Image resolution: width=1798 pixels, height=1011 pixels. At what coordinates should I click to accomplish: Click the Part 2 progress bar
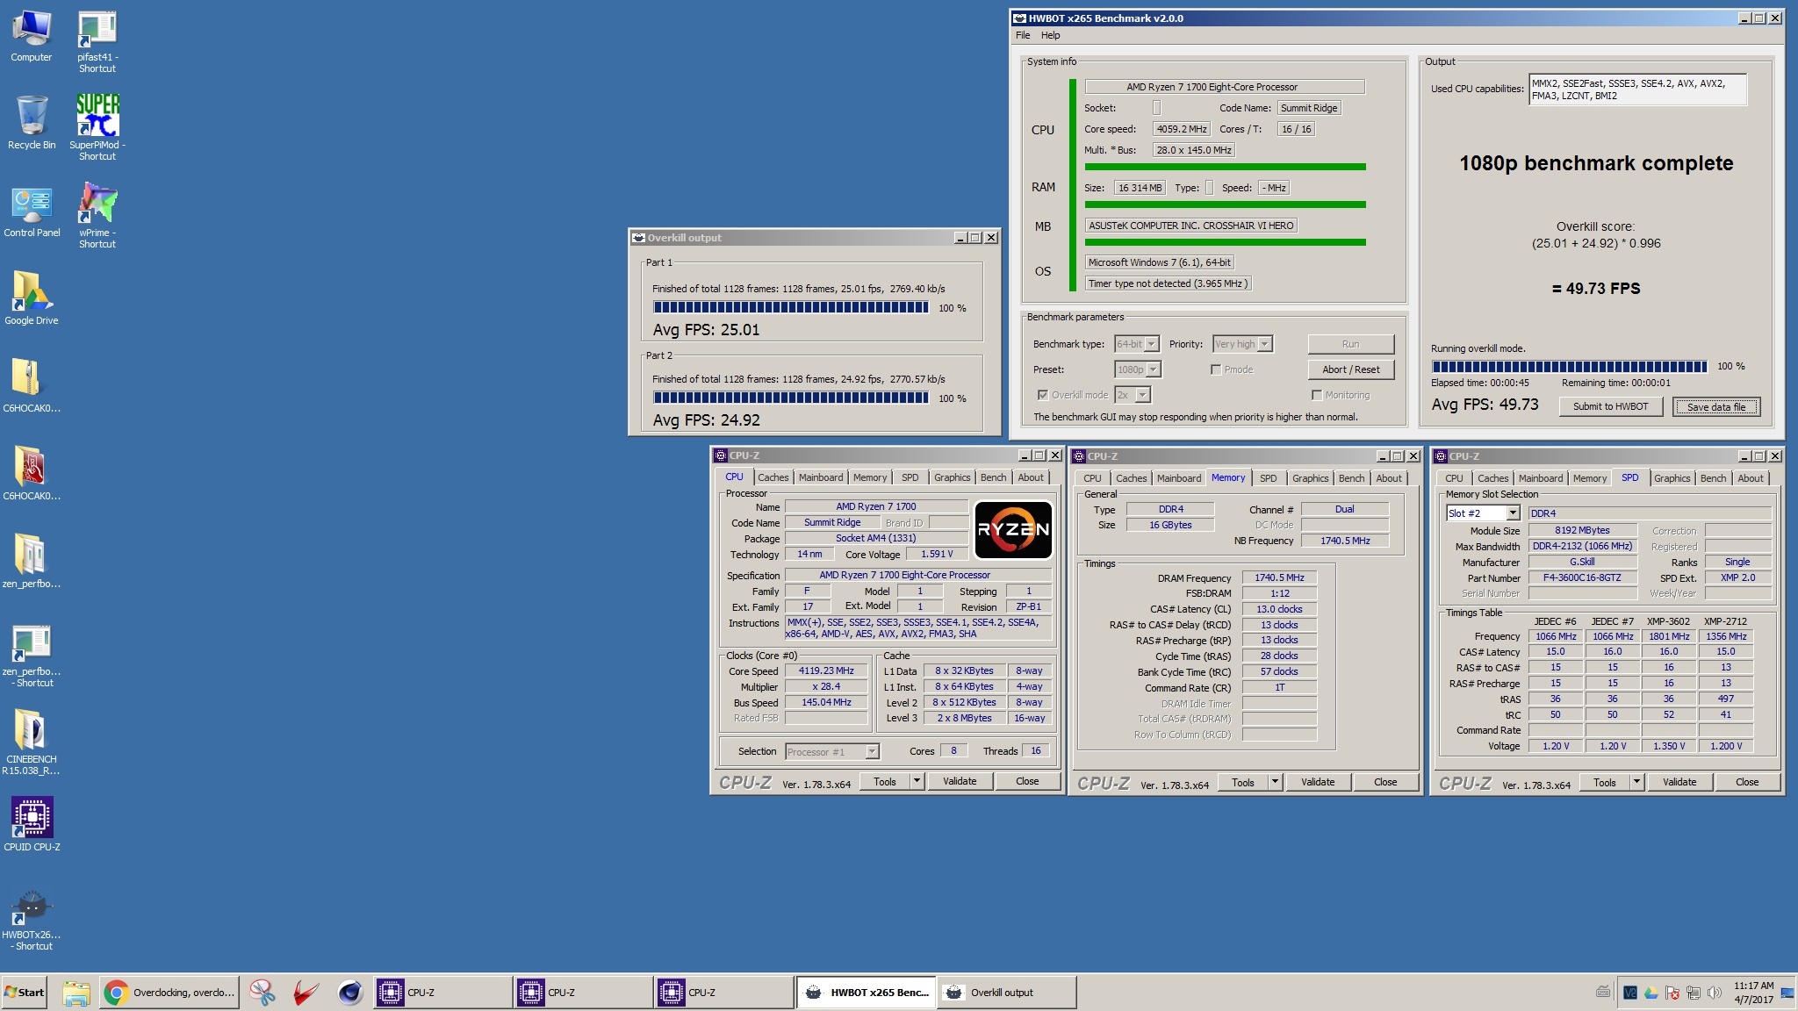790,398
